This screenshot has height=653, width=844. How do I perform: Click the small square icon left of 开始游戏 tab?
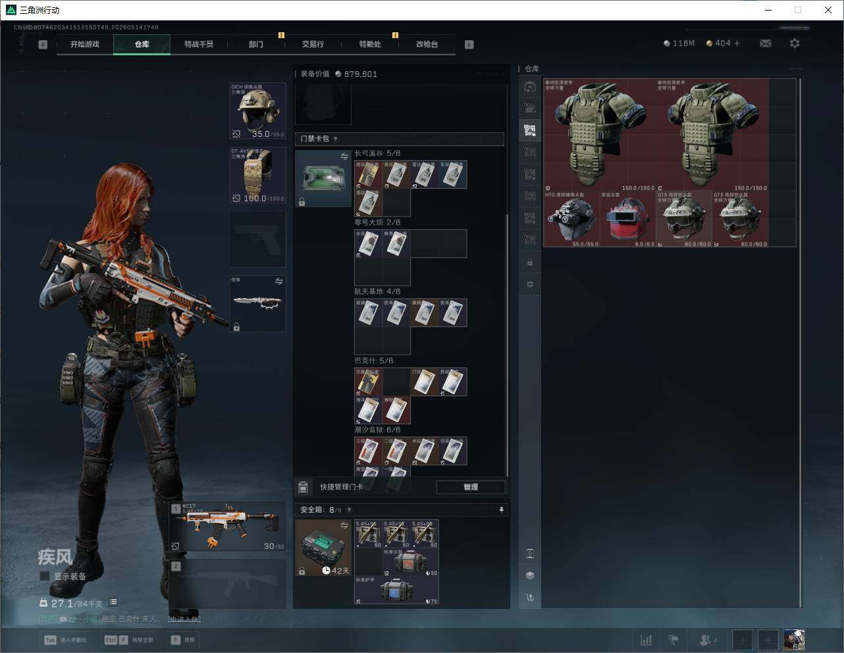(x=43, y=45)
